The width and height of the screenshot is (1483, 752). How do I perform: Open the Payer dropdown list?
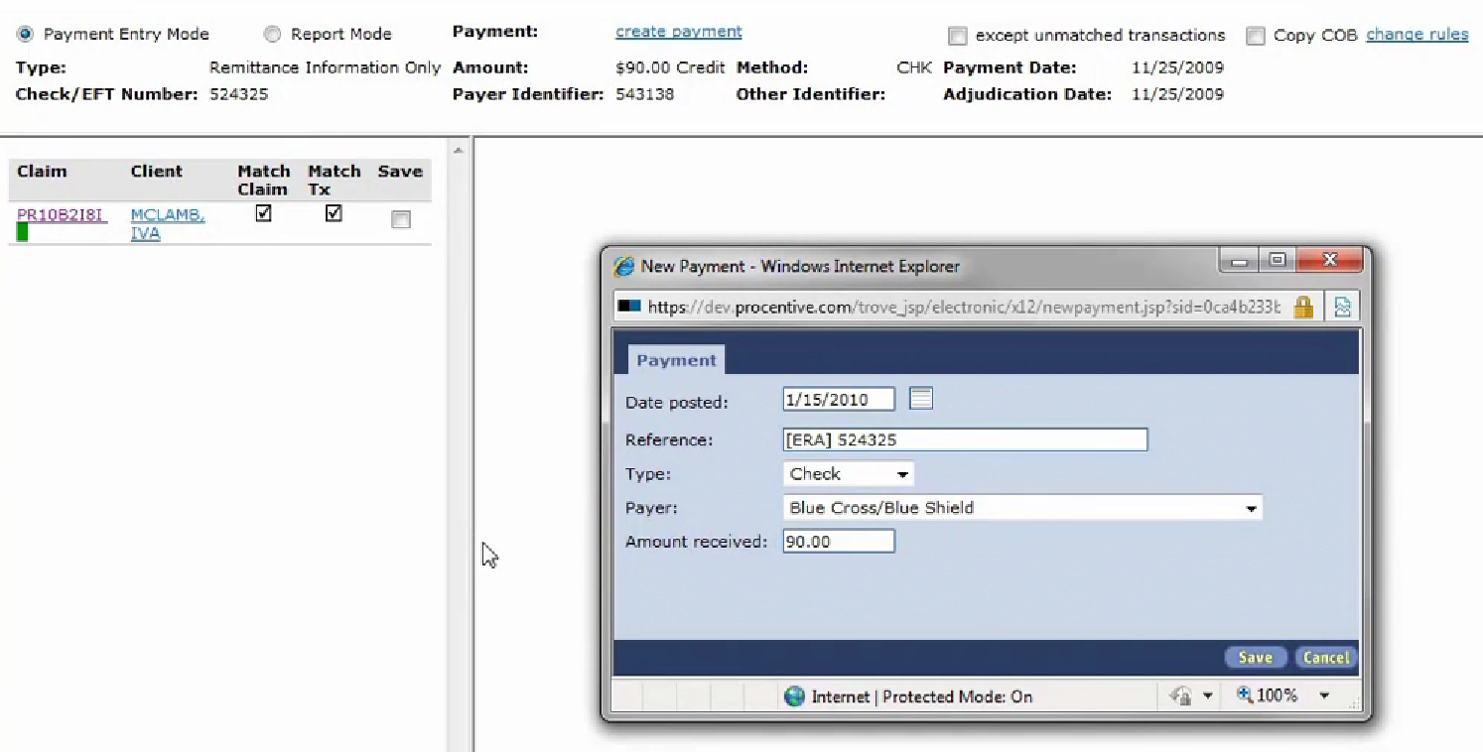click(x=1251, y=508)
